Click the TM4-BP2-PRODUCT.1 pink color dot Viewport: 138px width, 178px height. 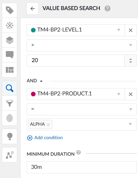pyautogui.click(x=33, y=94)
